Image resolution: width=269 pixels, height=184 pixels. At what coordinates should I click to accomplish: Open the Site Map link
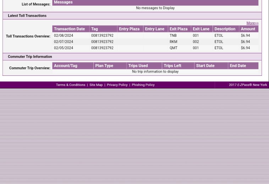(x=96, y=85)
